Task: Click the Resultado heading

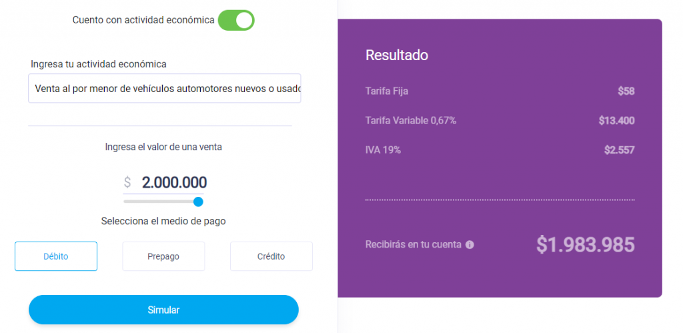Action: (396, 55)
